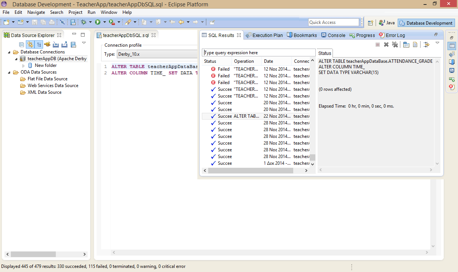Select the Flat File Data Source item

(x=44, y=79)
